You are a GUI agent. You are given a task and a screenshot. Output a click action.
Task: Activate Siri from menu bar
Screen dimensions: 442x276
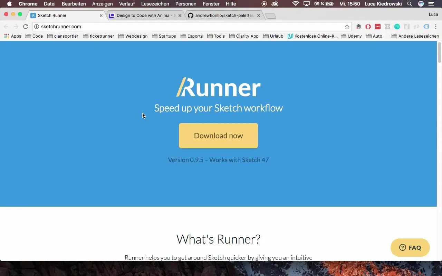421,4
